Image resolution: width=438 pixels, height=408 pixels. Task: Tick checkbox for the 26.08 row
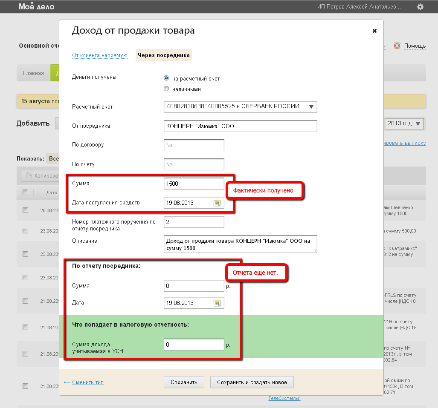25,210
